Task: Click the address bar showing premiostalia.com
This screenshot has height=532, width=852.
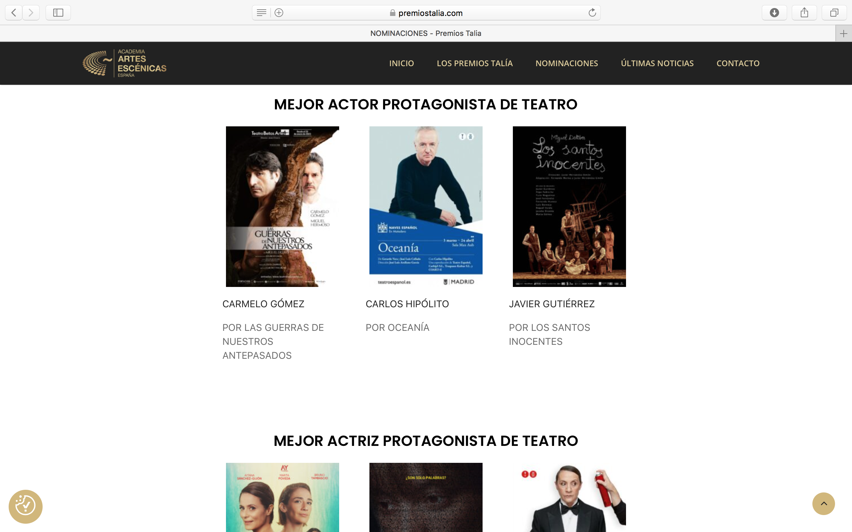Action: 430,13
